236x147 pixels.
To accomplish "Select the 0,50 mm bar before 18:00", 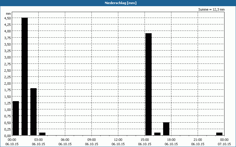I will (166, 129).
